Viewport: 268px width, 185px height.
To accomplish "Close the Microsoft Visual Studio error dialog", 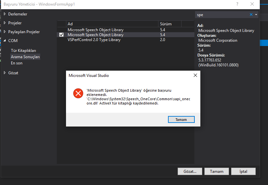I will click(195, 75).
